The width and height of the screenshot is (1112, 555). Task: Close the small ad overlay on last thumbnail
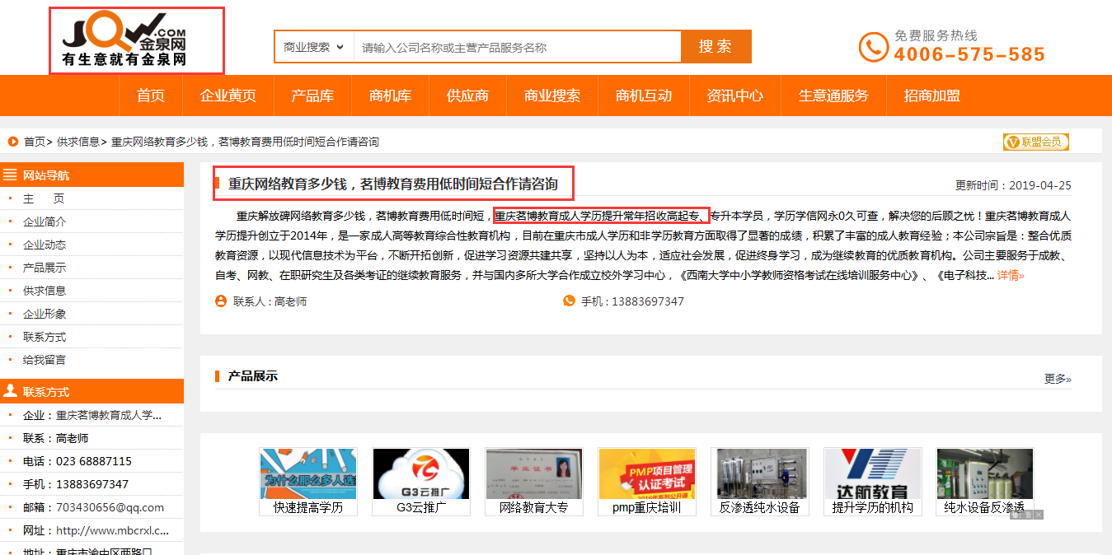[1039, 515]
